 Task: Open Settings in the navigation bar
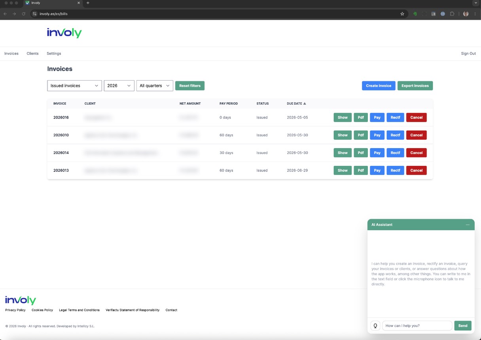[x=54, y=53]
